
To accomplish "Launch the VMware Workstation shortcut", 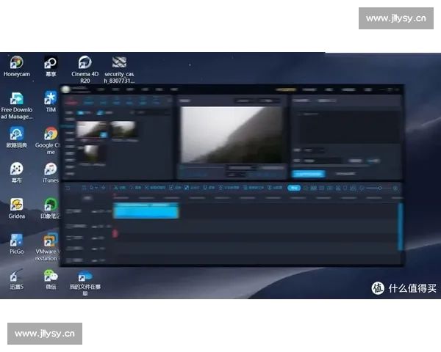I will pos(51,241).
